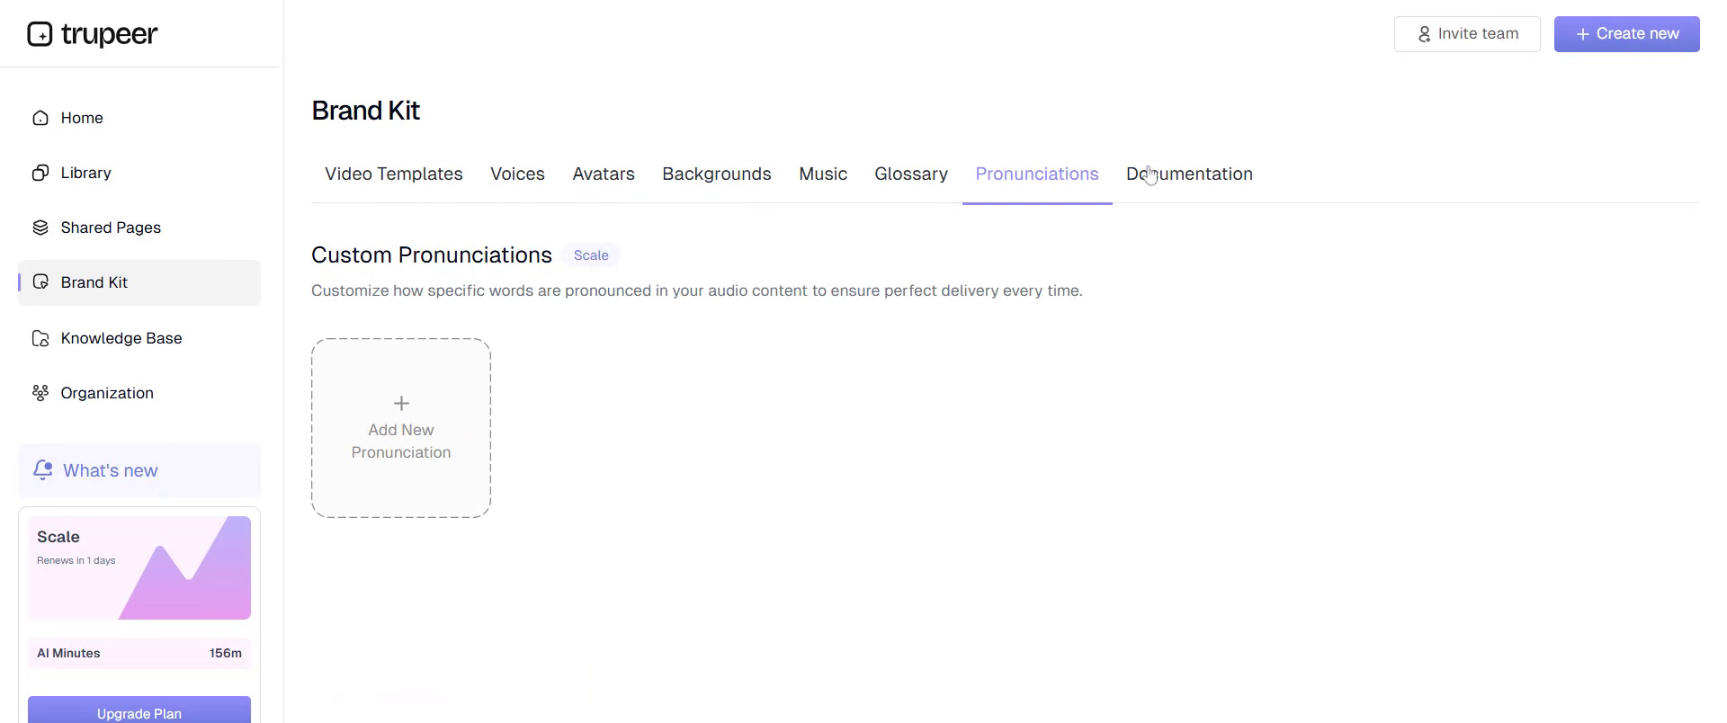Click the Upgrade Plan button

[x=139, y=710]
